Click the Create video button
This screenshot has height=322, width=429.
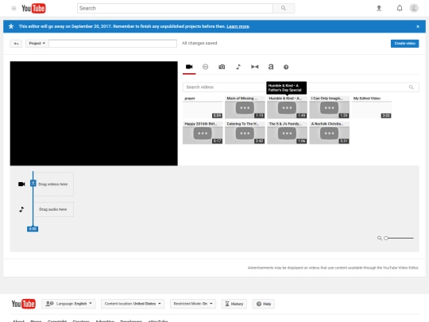(x=404, y=43)
